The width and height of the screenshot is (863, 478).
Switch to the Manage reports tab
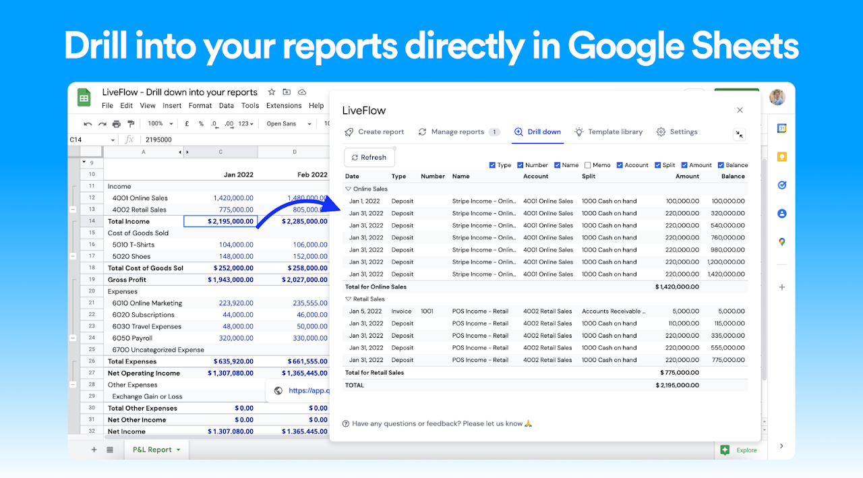[458, 131]
